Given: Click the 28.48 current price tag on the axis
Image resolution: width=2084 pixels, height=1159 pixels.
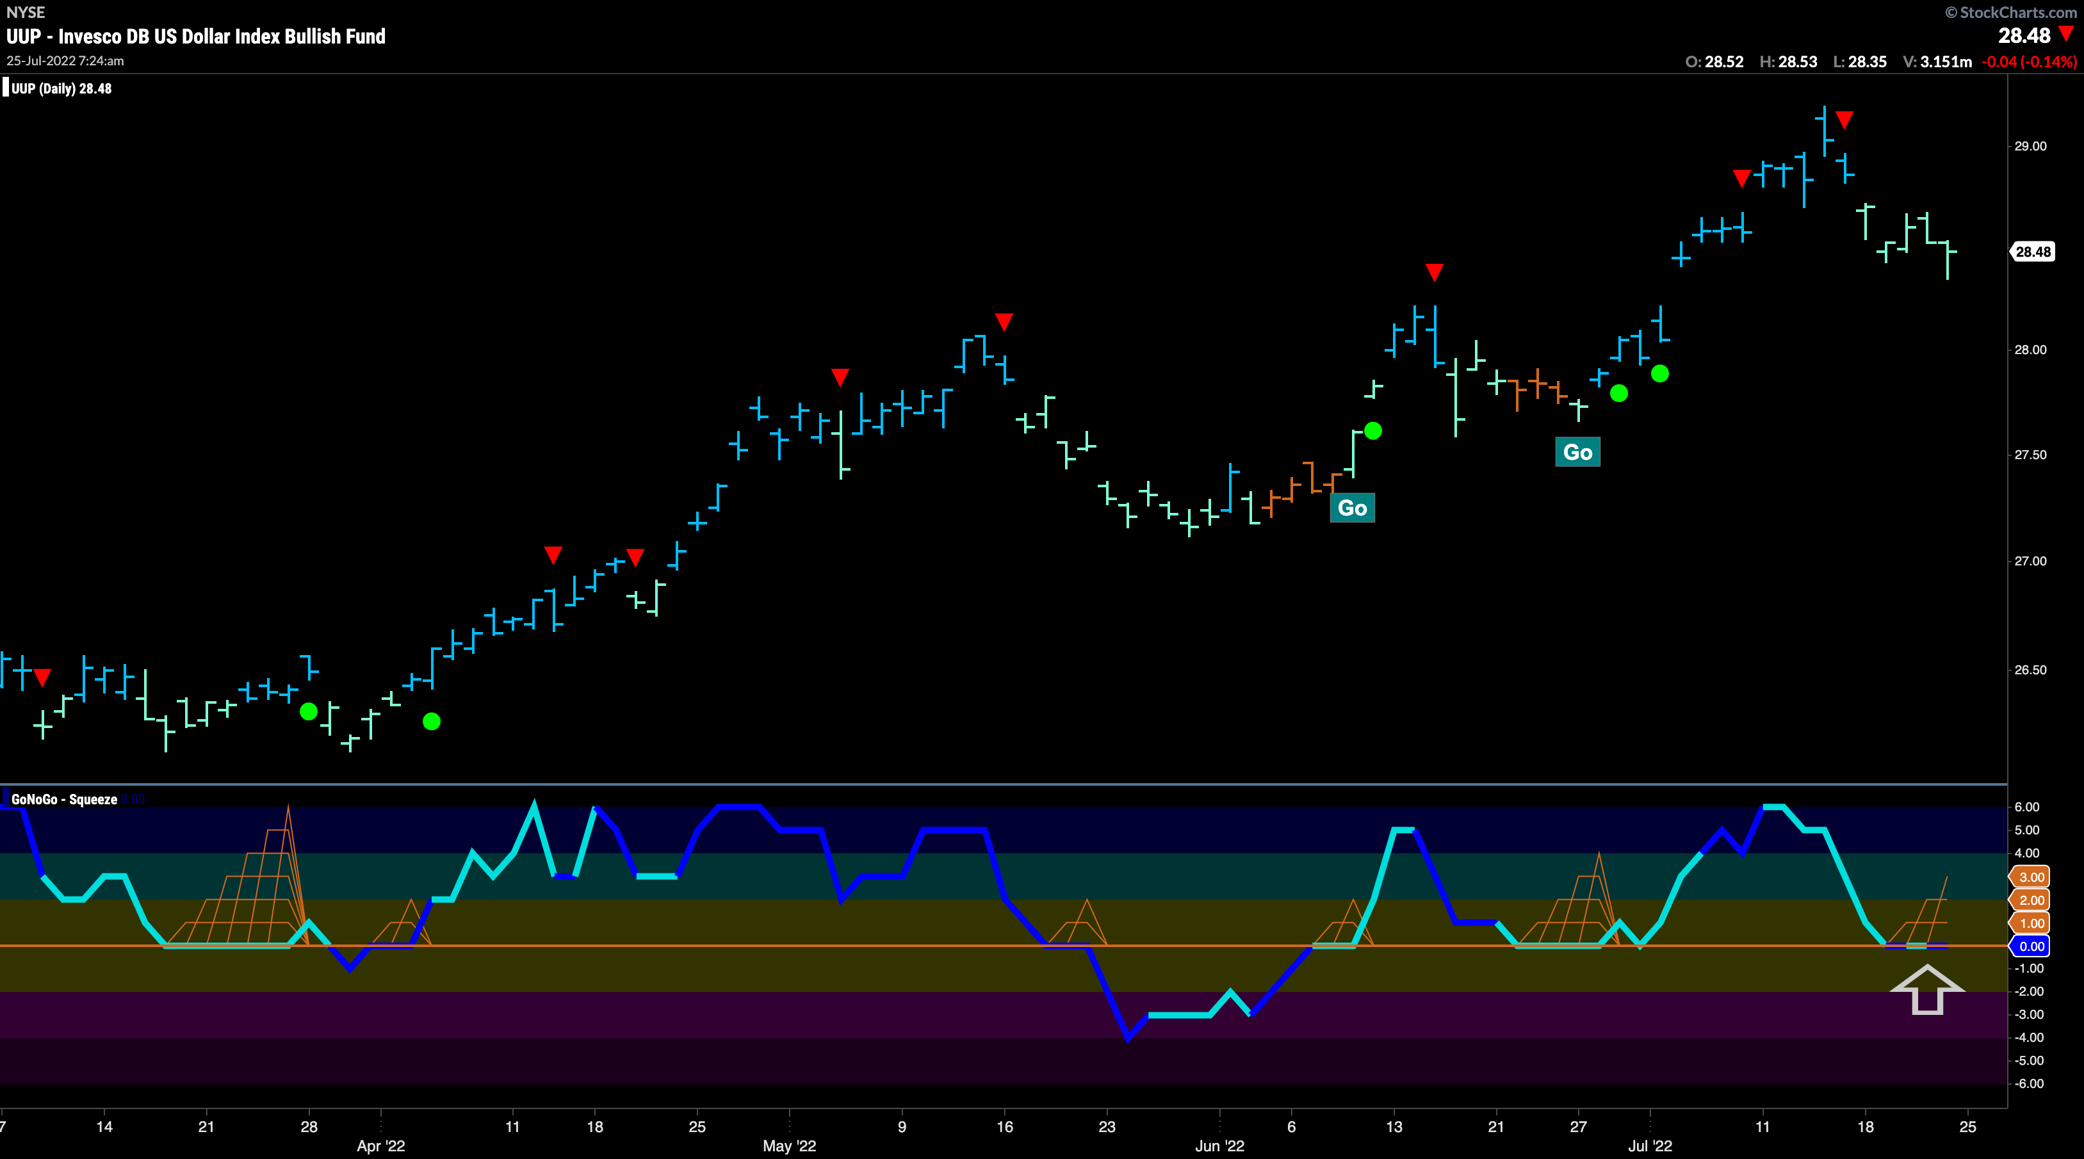Looking at the screenshot, I should click(2031, 252).
